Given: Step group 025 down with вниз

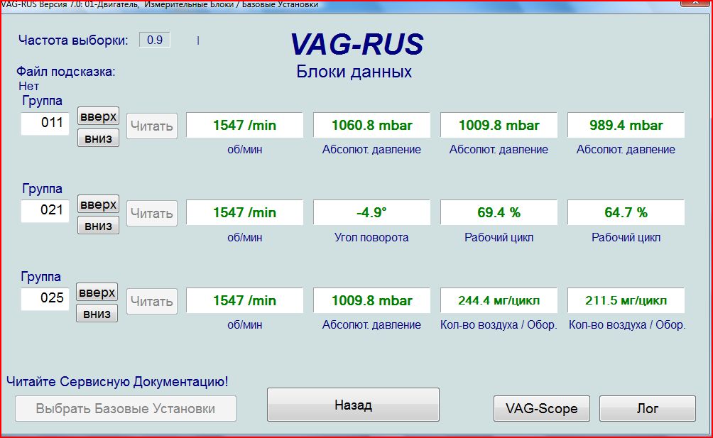Looking at the screenshot, I should (x=98, y=314).
